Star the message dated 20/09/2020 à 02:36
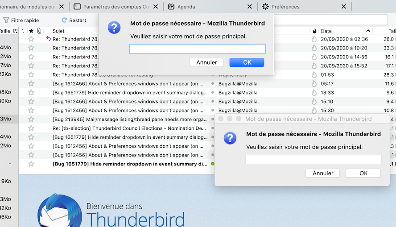396x227 pixels. tap(31, 39)
